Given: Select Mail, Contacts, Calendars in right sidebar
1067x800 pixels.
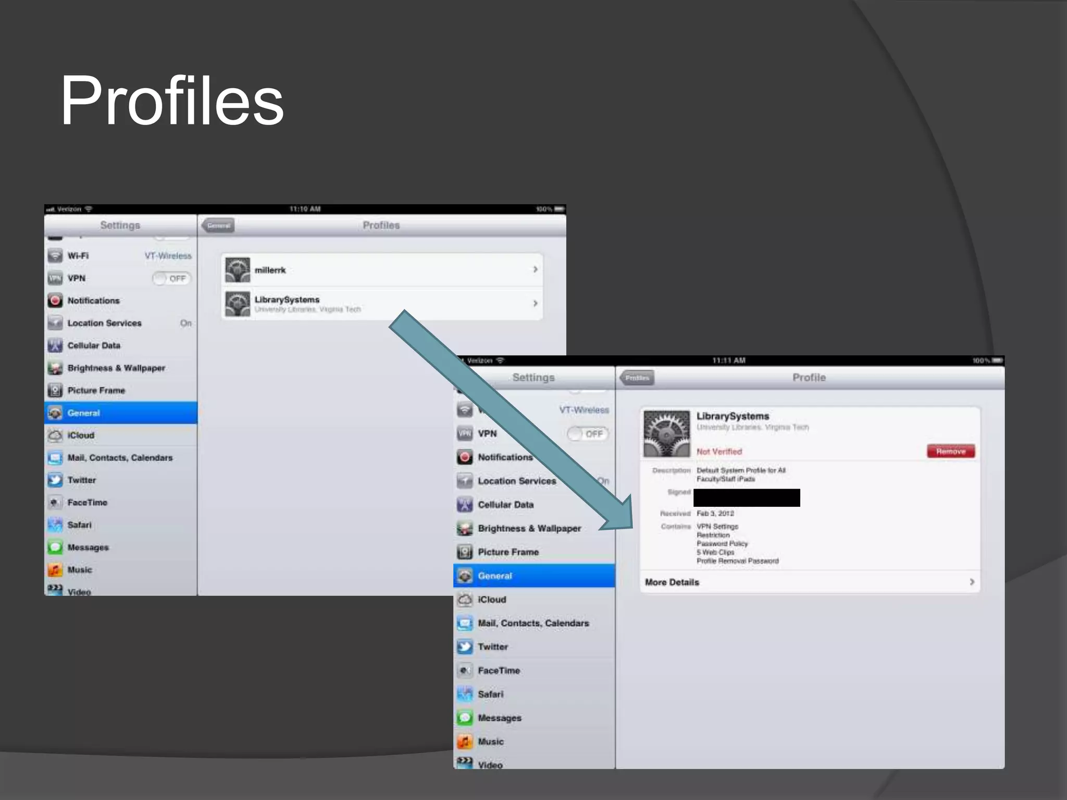Looking at the screenshot, I should pos(533,623).
